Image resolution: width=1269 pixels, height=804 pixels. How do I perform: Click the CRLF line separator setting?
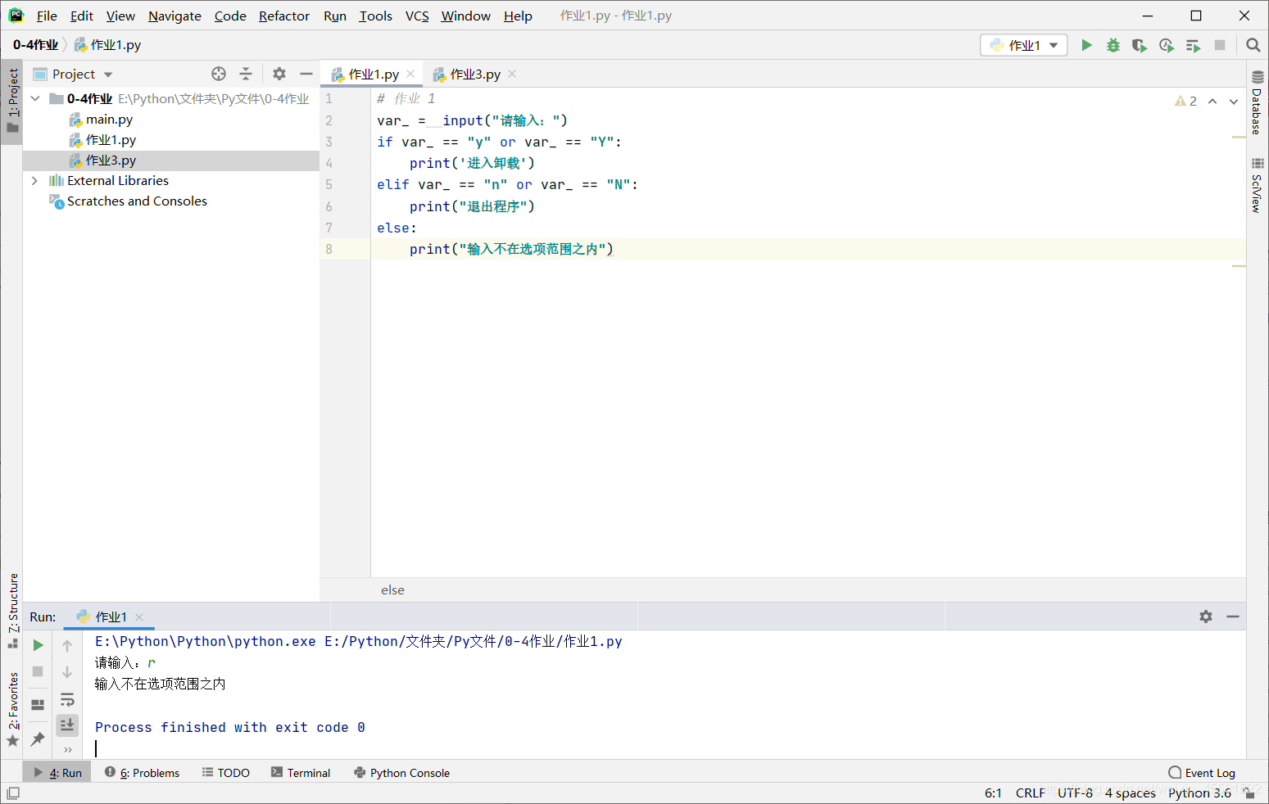pyautogui.click(x=1030, y=793)
